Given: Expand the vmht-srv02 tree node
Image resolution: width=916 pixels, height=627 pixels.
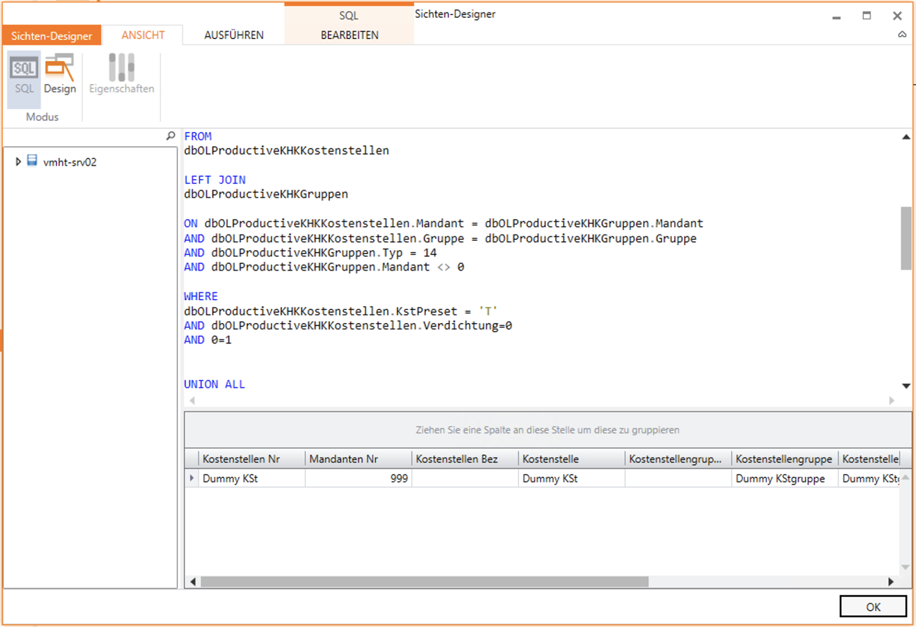Looking at the screenshot, I should 18,162.
